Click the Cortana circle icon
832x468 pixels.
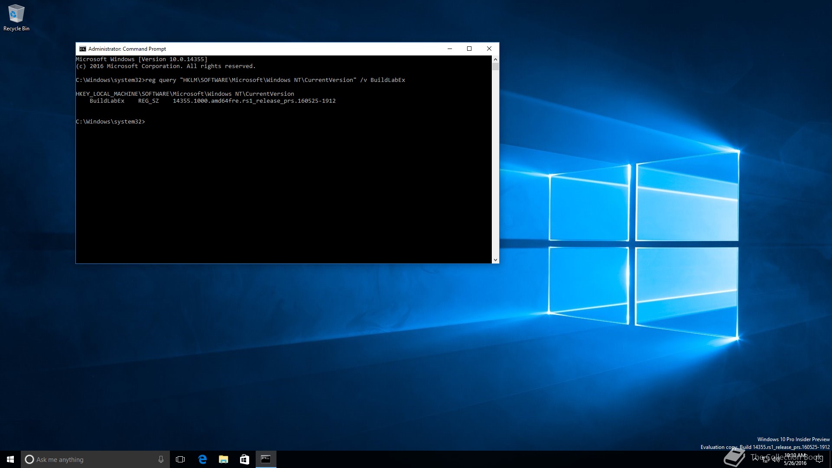click(29, 459)
